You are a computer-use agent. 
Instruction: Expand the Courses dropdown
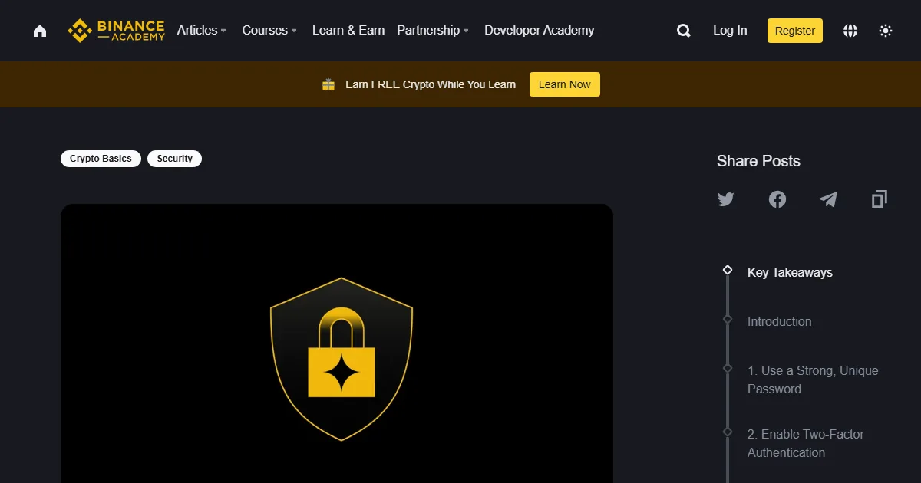269,31
